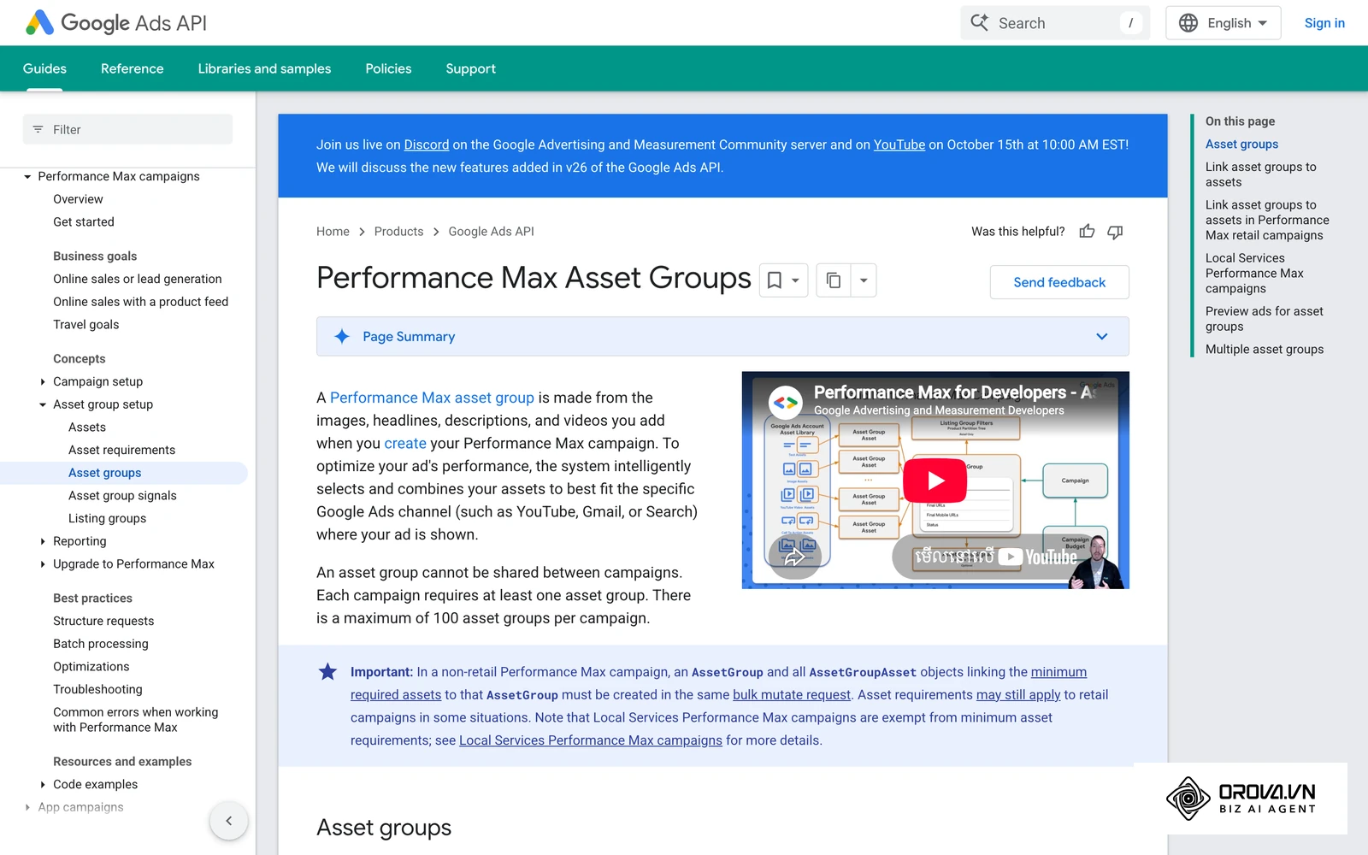Image resolution: width=1368 pixels, height=855 pixels.
Task: Select Asset requirements in sidebar
Action: coord(121,451)
